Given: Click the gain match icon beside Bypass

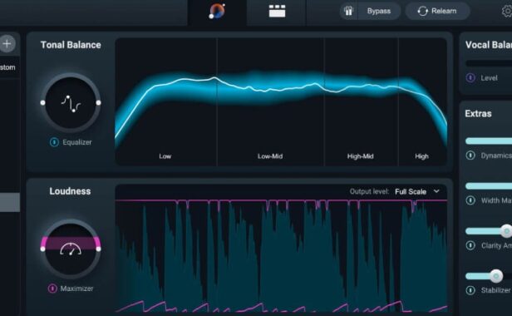Looking at the screenshot, I should 348,11.
